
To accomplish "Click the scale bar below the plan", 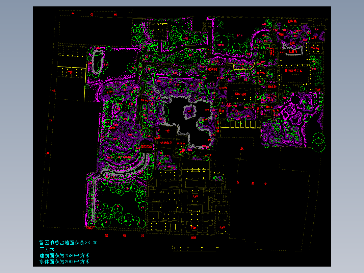I will click(196, 248).
